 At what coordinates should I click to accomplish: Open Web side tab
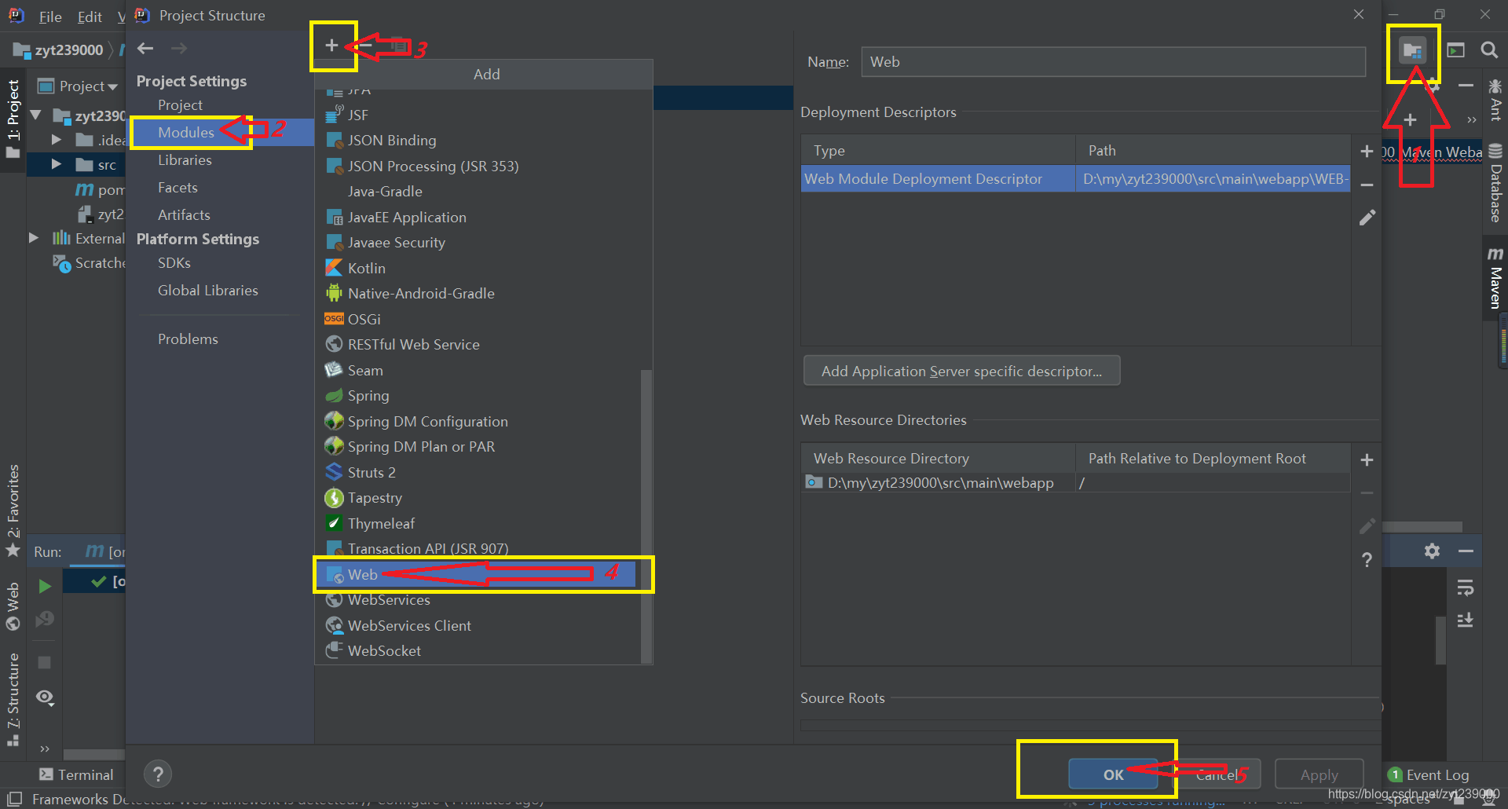coord(13,606)
